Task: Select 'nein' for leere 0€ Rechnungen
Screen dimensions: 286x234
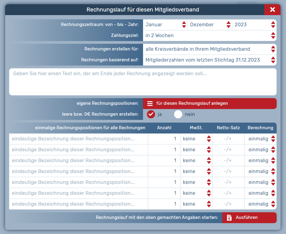Action: click(178, 114)
